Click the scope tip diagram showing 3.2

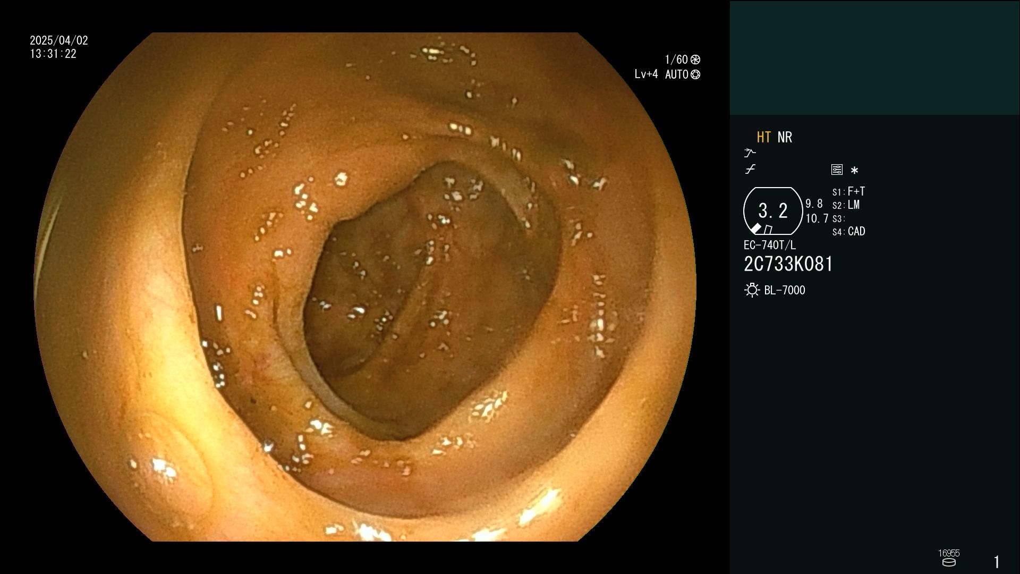coord(773,211)
